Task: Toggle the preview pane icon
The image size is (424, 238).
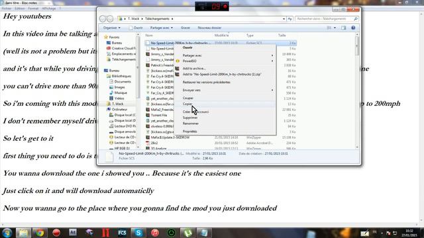Action: 343,28
